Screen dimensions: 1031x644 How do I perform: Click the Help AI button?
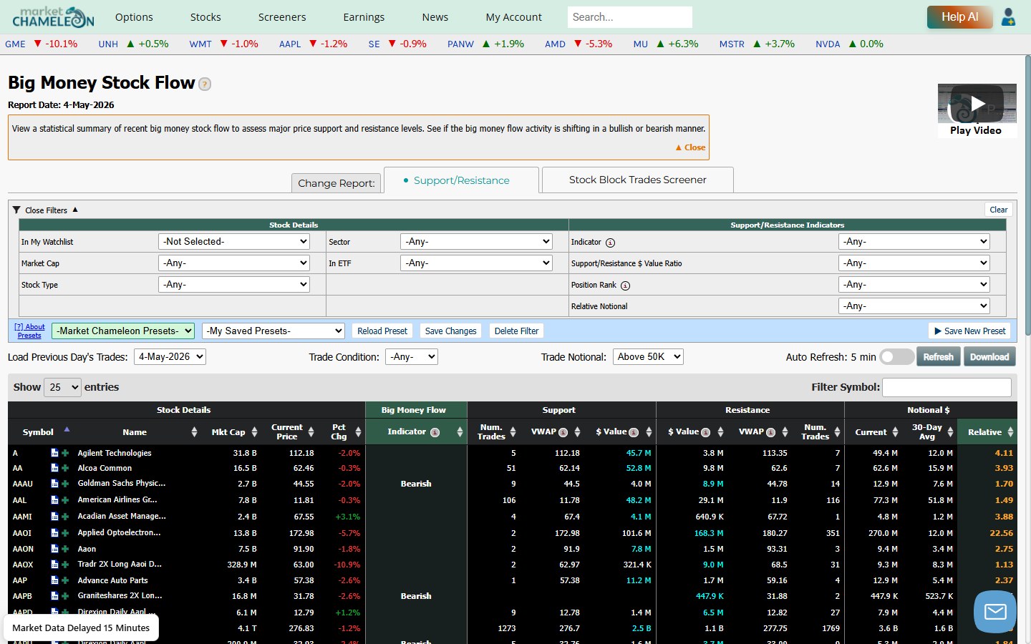tap(959, 17)
